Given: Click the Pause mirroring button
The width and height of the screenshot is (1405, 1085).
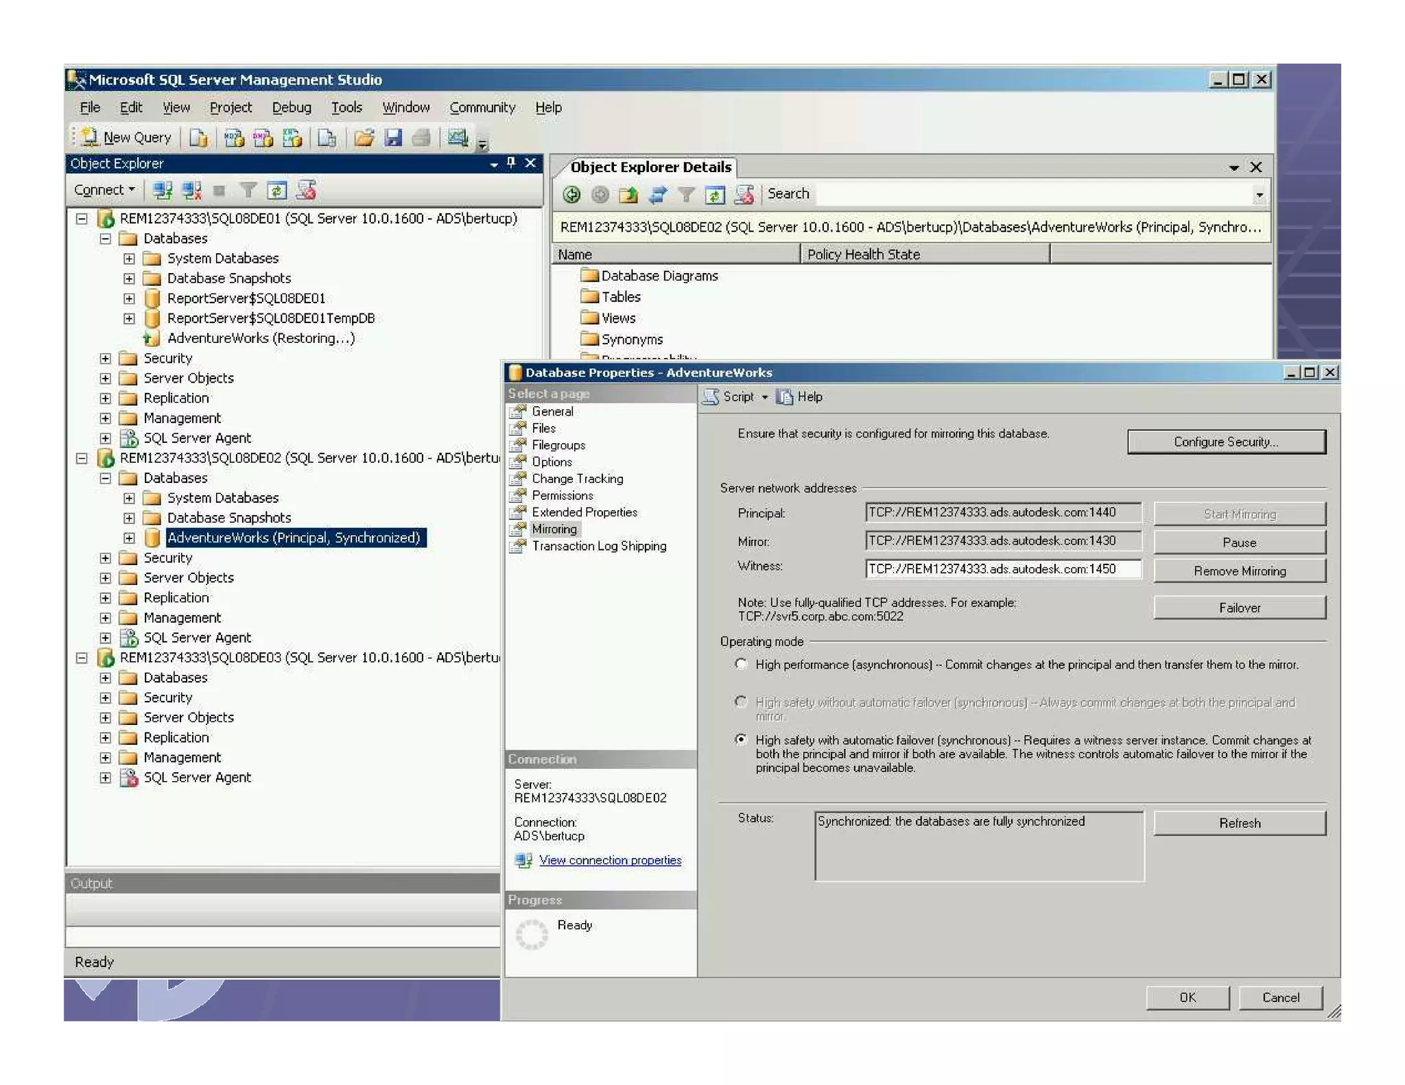Looking at the screenshot, I should [x=1239, y=542].
